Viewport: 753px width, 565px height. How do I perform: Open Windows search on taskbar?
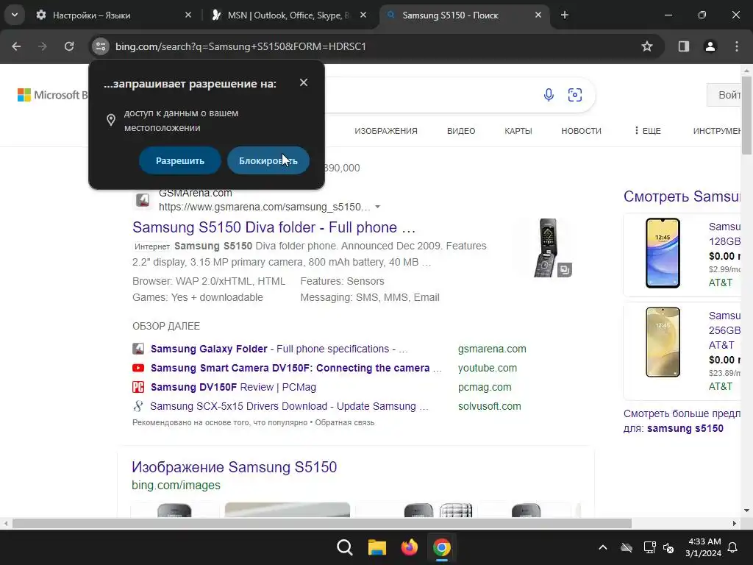coord(345,547)
